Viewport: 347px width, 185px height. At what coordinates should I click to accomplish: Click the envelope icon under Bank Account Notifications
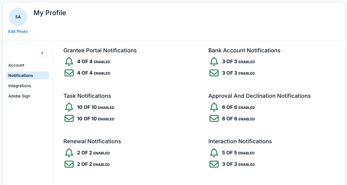point(214,73)
